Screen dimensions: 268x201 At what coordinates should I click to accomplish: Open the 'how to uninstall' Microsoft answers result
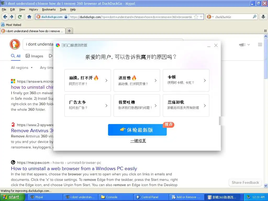coord(32,87)
